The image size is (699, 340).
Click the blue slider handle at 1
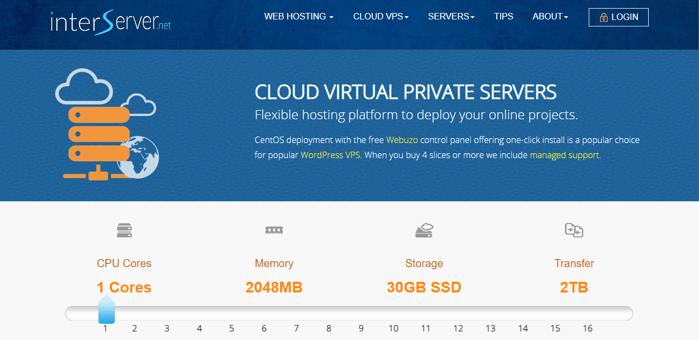(x=106, y=310)
